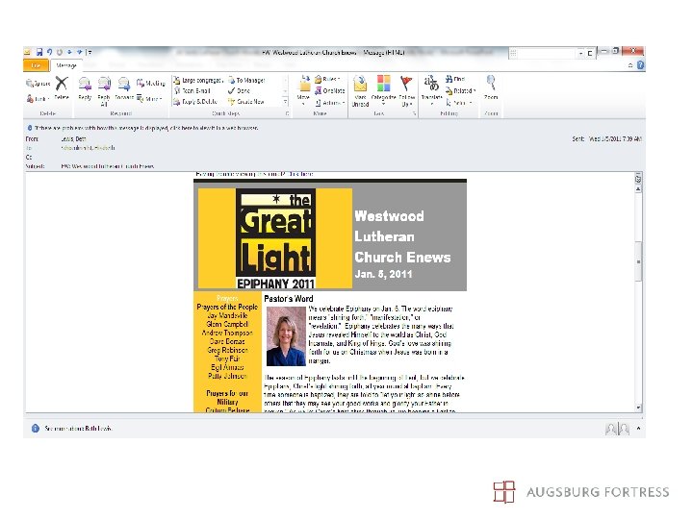Run the Reply & Delete quick step

tap(195, 102)
